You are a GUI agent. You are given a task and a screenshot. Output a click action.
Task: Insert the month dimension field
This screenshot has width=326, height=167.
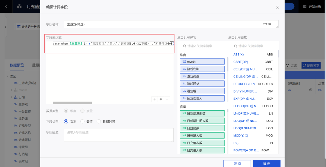point(202,61)
